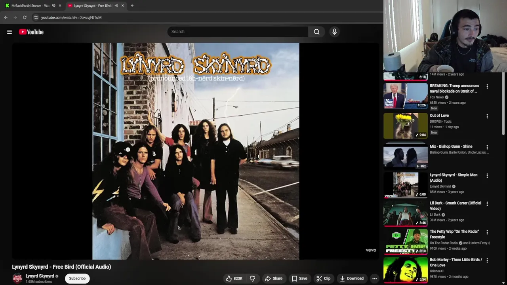Click Lil Durk channel name under Smurk Carter
507x285 pixels.
click(435, 215)
